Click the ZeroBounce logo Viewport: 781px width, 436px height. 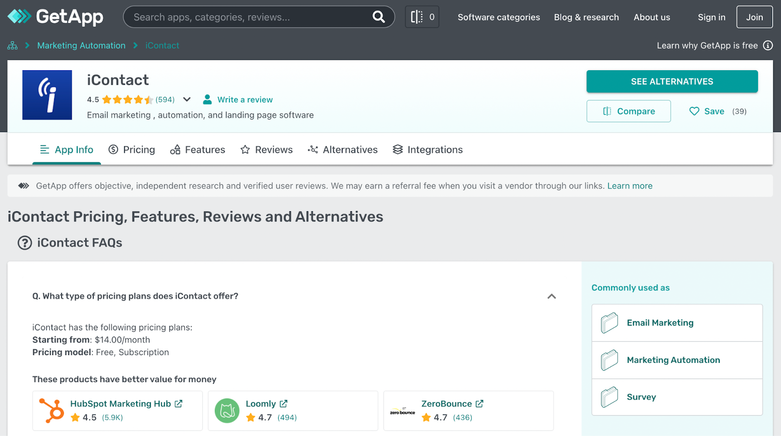[402, 411]
